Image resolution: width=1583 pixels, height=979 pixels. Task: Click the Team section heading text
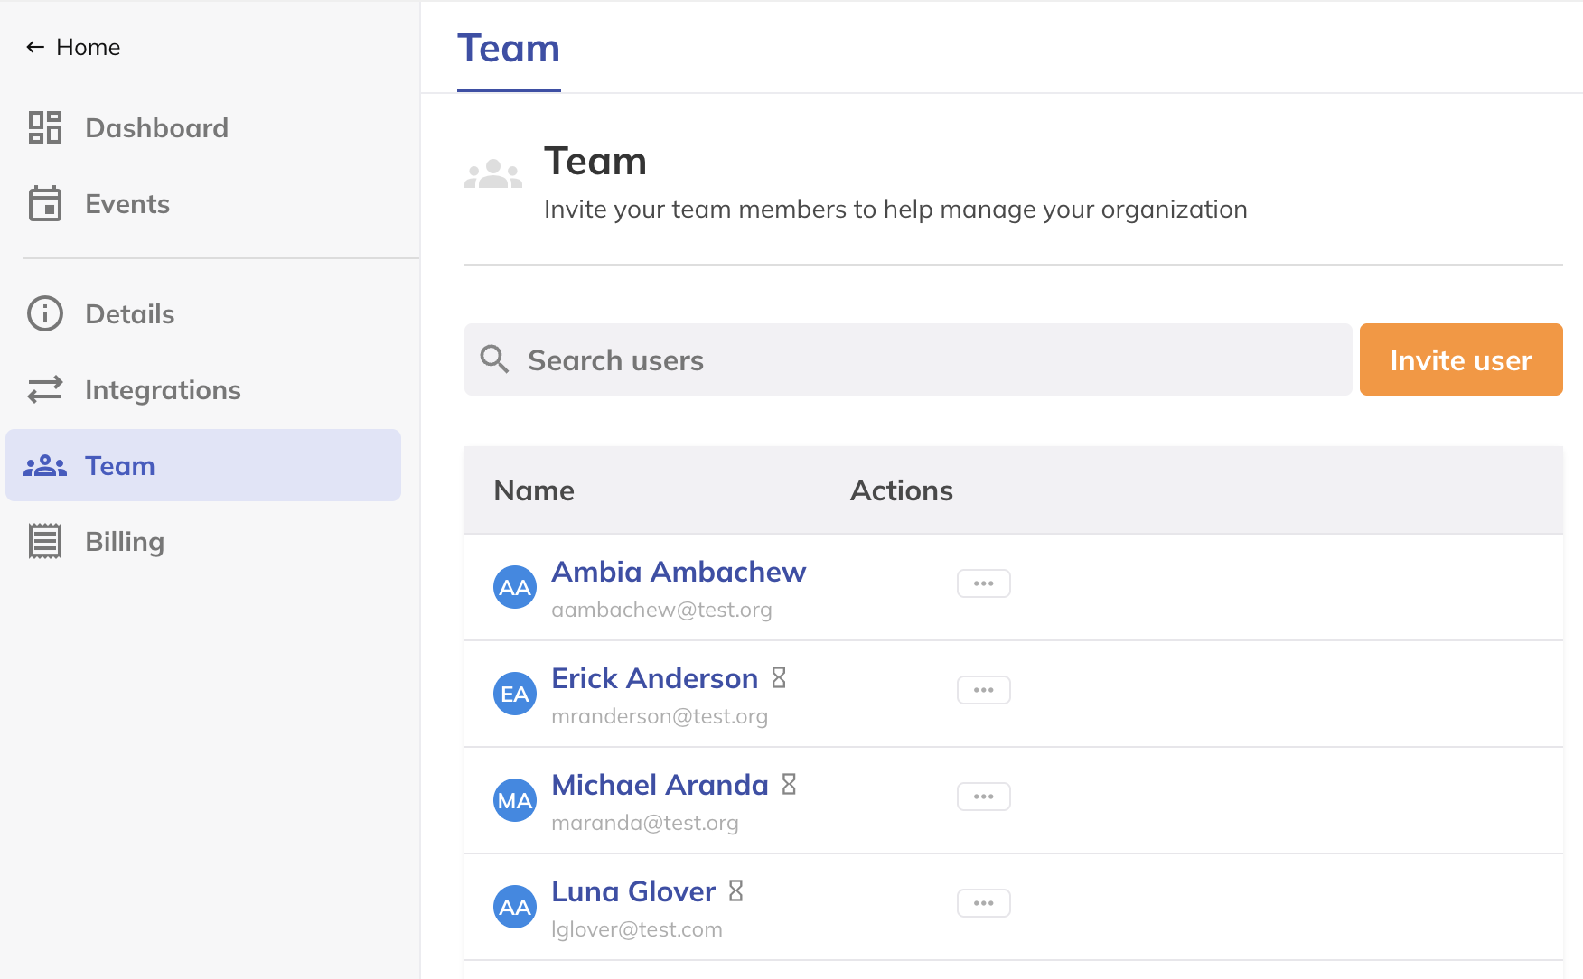tap(595, 162)
